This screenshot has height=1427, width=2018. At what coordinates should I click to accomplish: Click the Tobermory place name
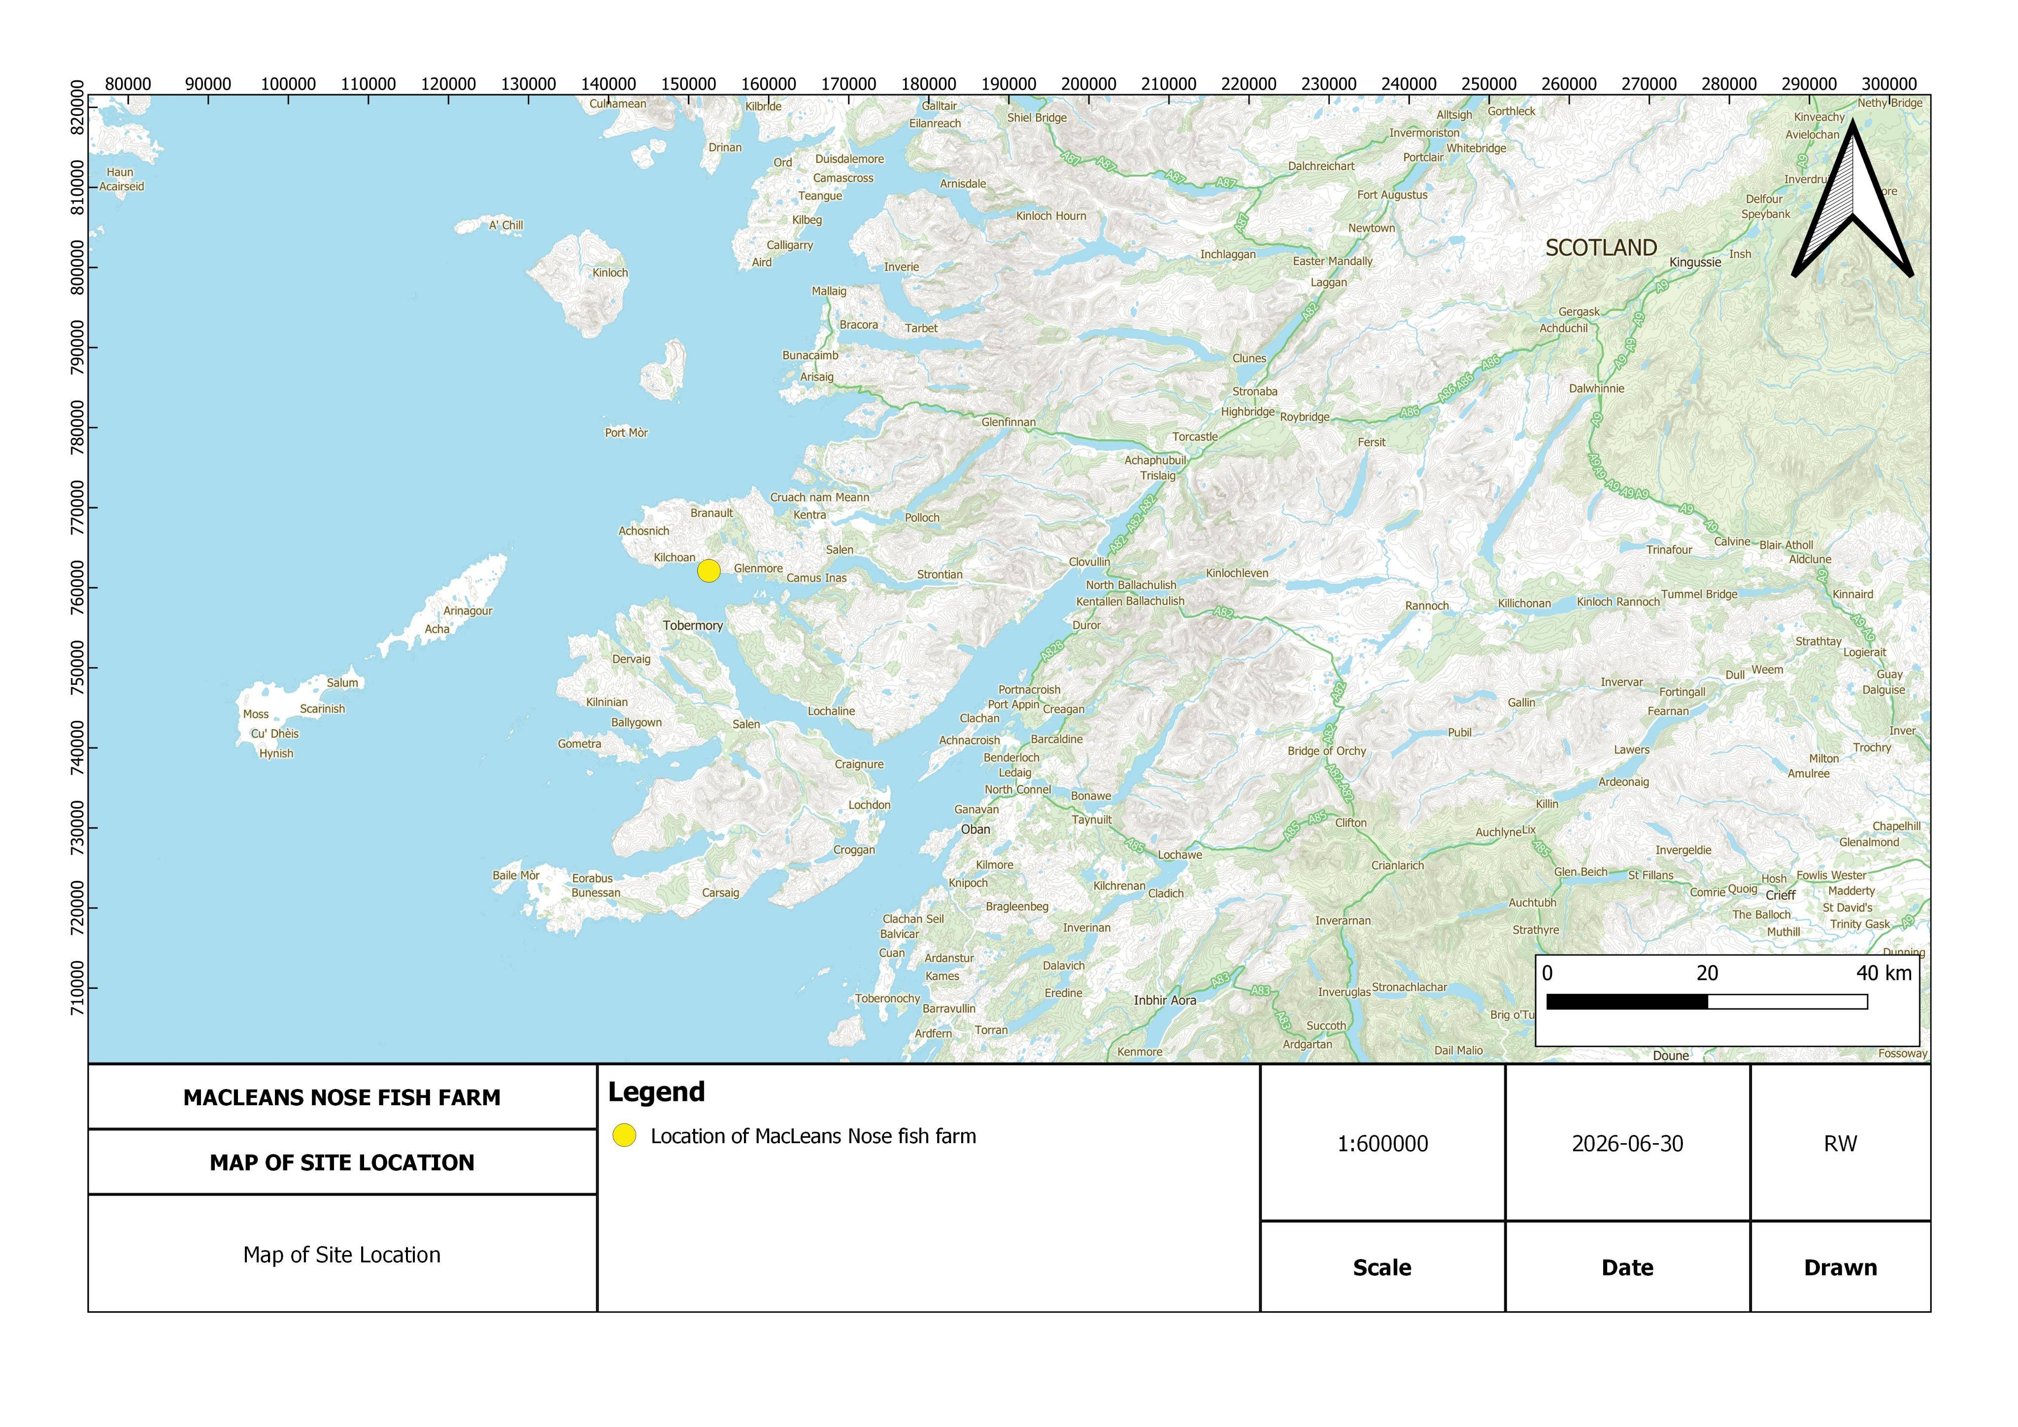(x=693, y=625)
